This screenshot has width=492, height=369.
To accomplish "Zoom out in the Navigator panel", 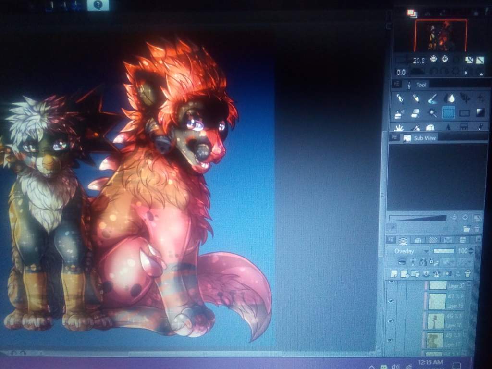I will point(433,59).
